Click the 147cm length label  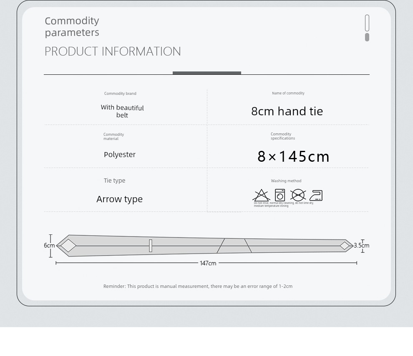click(208, 263)
